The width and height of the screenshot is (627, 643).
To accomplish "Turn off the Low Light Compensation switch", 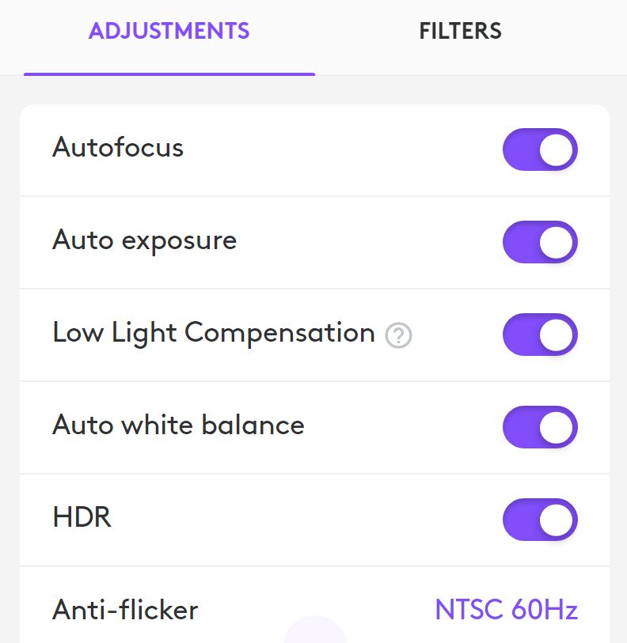I will pyautogui.click(x=540, y=335).
